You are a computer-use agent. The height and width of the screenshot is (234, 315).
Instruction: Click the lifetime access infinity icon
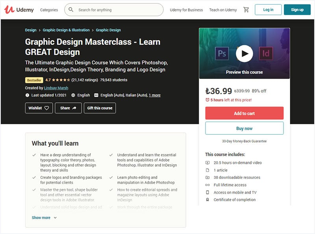coord(208,185)
